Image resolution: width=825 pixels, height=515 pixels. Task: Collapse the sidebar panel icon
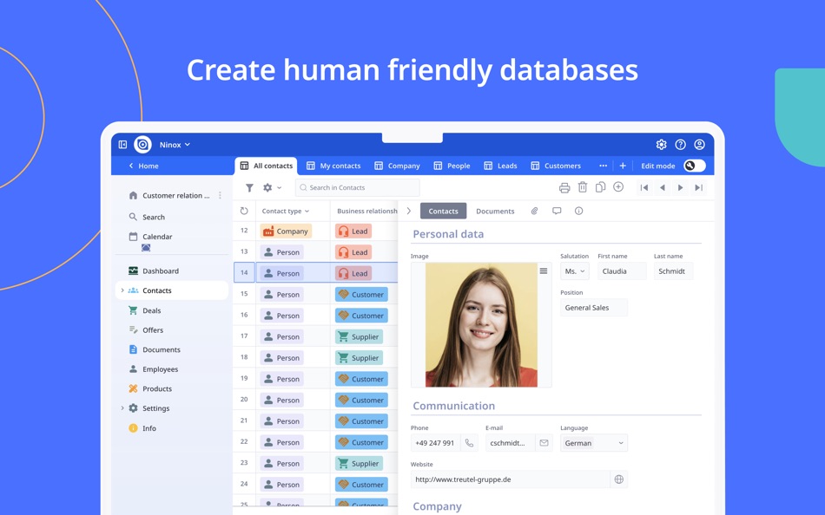(x=122, y=145)
